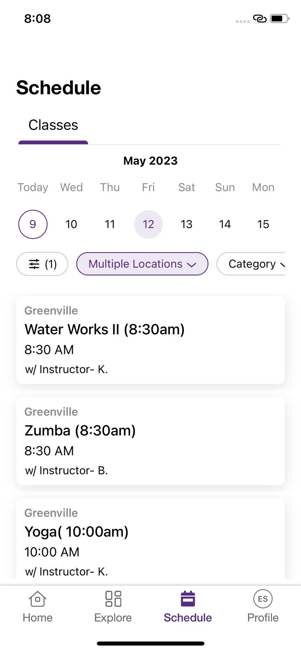View the Yoga 10:00am class details

coord(150,541)
